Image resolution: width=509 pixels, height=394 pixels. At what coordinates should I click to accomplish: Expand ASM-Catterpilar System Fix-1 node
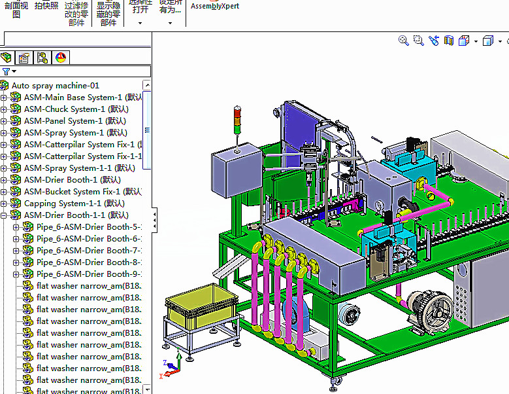pyautogui.click(x=3, y=145)
